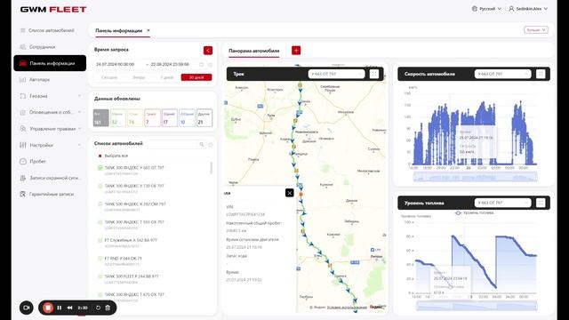The image size is (569, 320).
Task: Open the Автопарк sidebar section
Action: (36, 79)
